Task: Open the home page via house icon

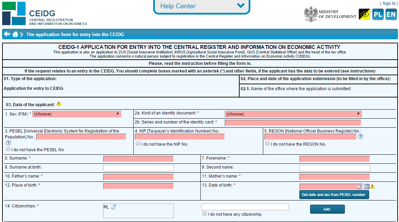Action: (15, 34)
